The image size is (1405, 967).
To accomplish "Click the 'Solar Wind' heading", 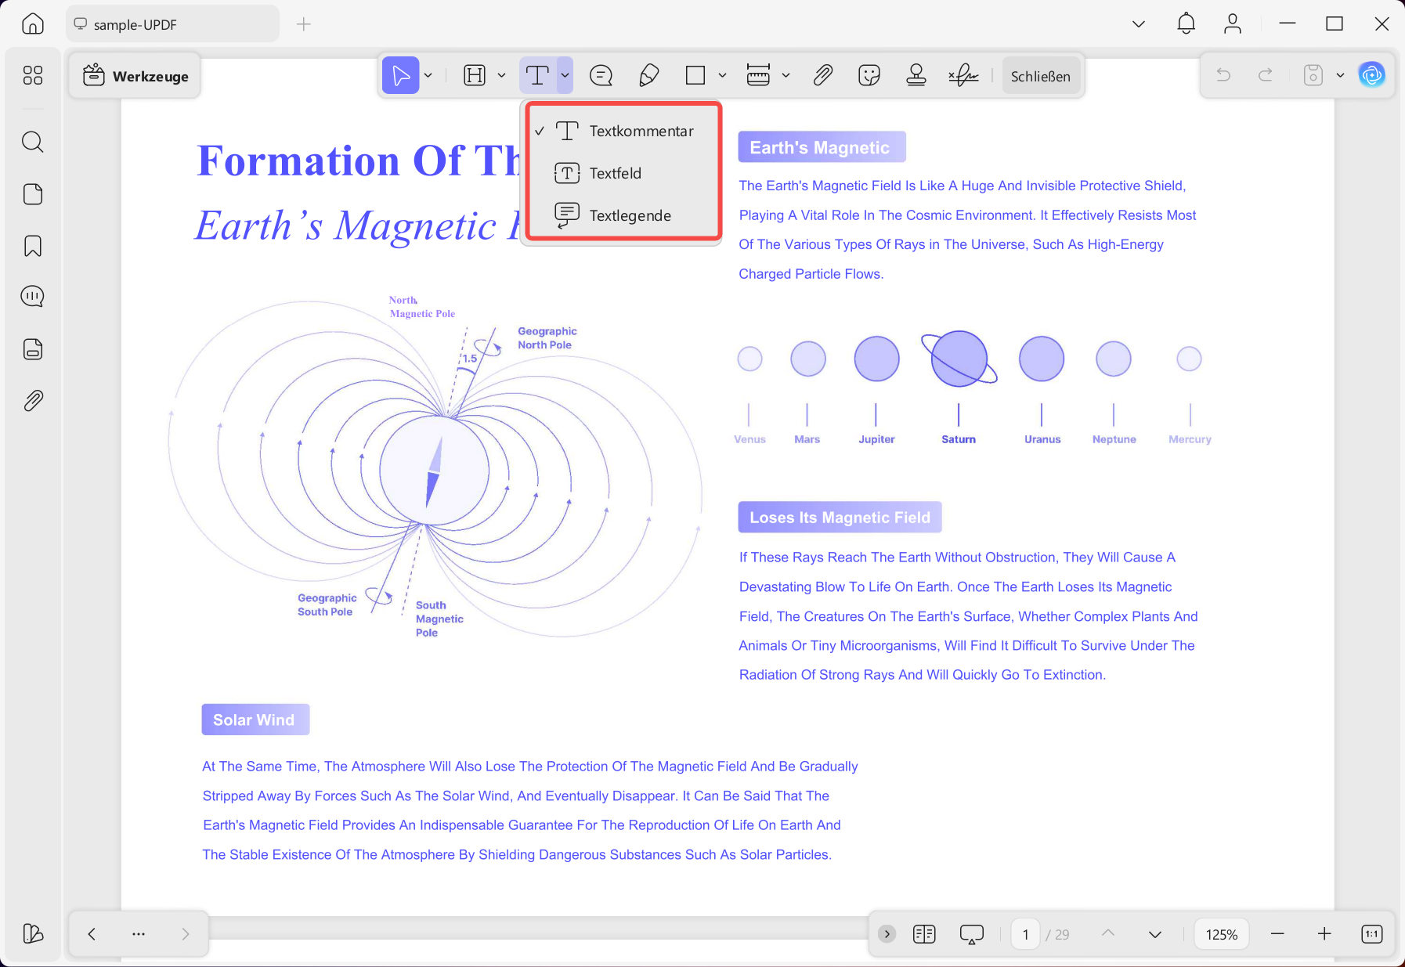I will 255,720.
